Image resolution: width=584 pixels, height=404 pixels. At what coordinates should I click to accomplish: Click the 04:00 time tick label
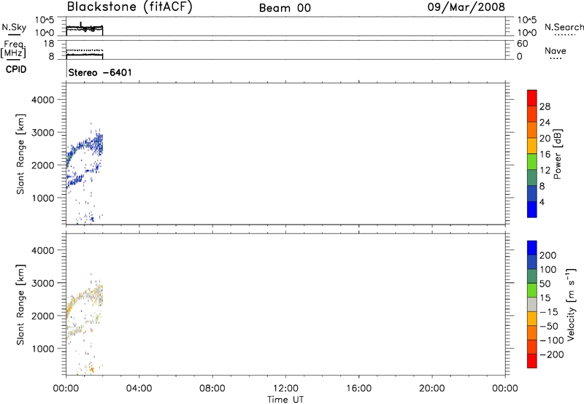[x=139, y=389]
